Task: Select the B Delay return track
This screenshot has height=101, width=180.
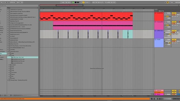Action: [x=159, y=92]
